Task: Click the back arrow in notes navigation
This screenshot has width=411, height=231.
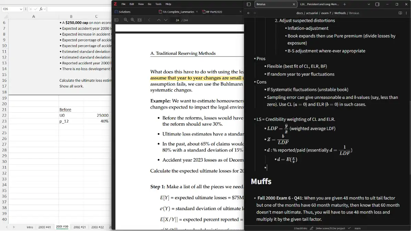Action: 249,13
